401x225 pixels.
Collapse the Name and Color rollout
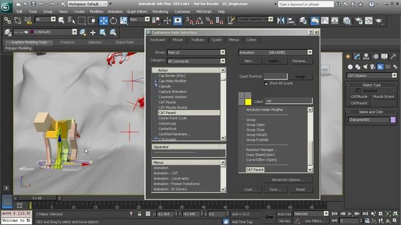[x=372, y=112]
